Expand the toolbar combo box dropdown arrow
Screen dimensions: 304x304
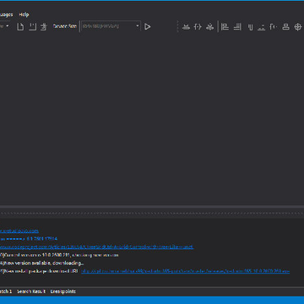pos(138,26)
